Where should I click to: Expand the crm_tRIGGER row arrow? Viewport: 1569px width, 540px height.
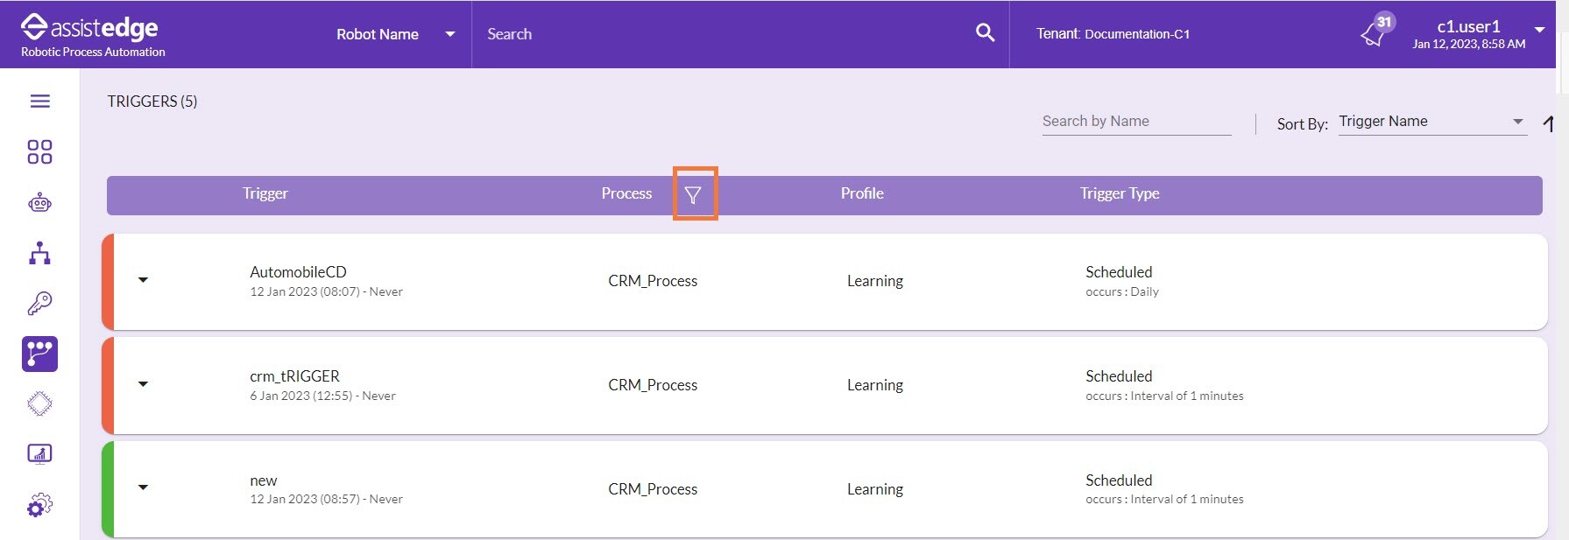(143, 384)
